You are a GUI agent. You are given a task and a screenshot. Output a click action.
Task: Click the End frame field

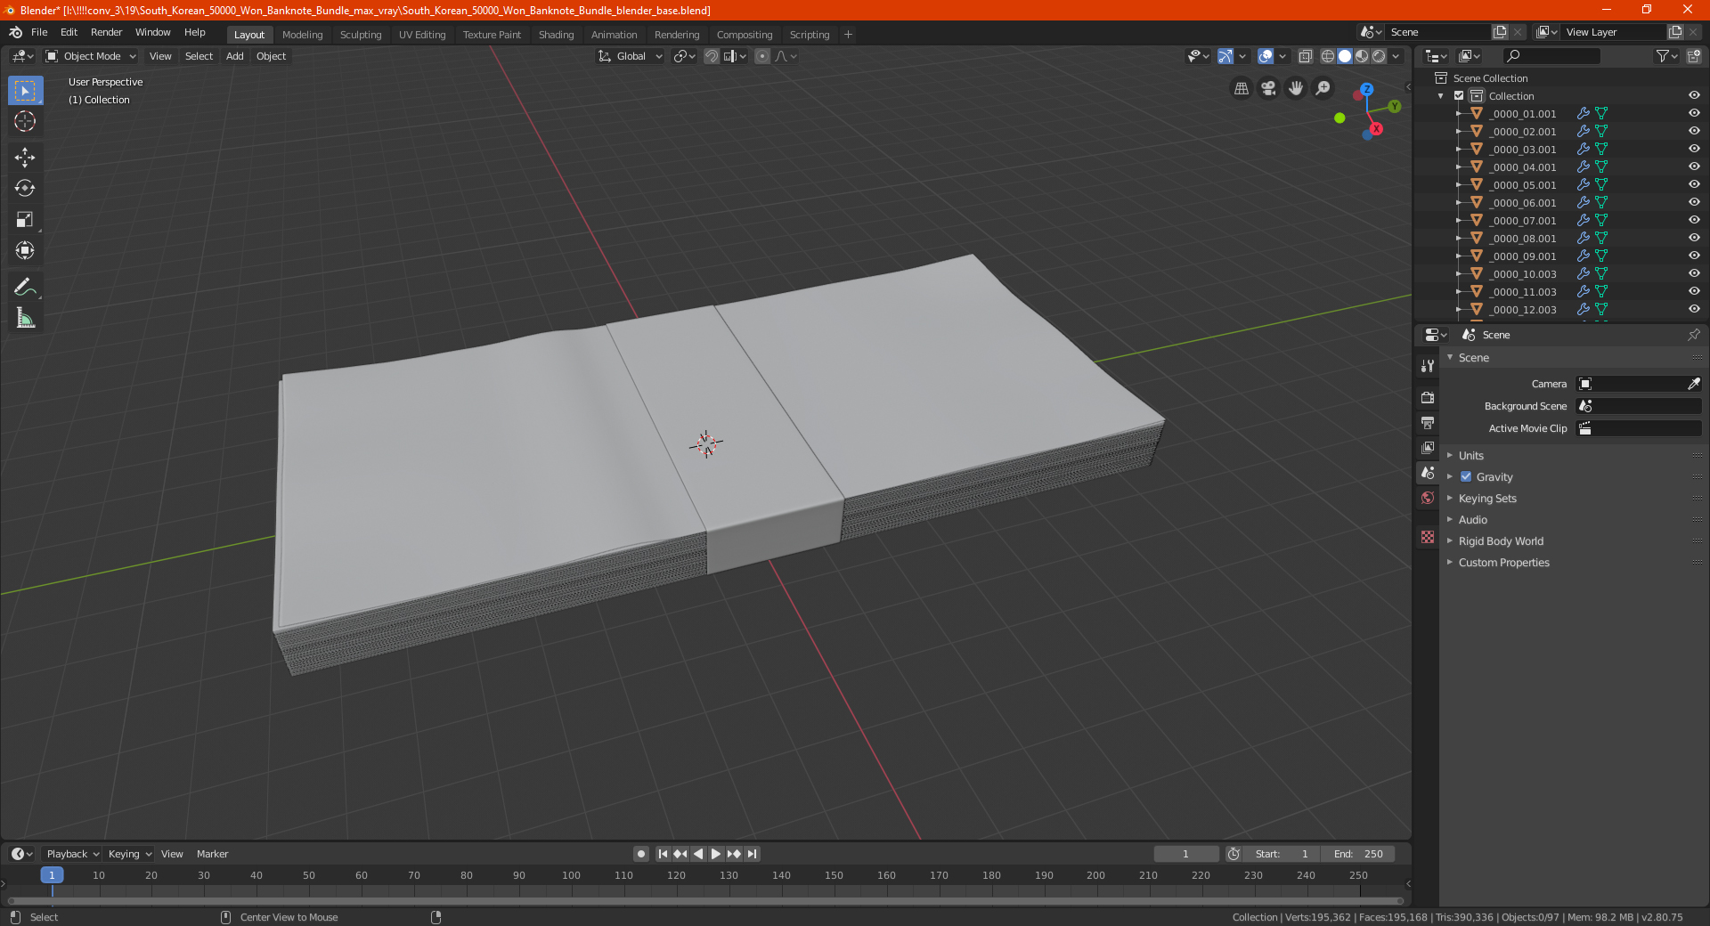coord(1357,854)
